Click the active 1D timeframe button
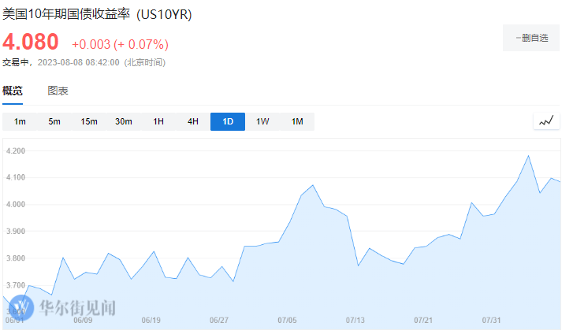The width and height of the screenshot is (573, 334). [x=228, y=121]
